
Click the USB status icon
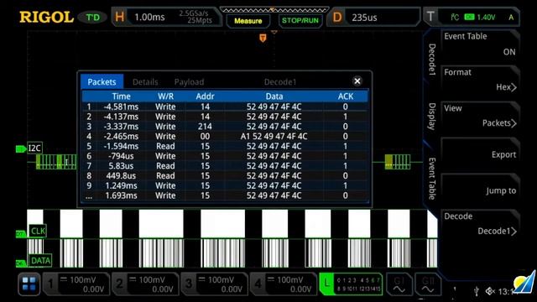[477, 291]
